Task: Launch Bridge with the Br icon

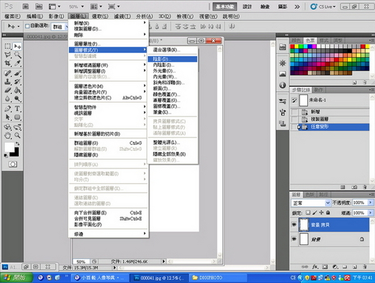Action: point(26,6)
